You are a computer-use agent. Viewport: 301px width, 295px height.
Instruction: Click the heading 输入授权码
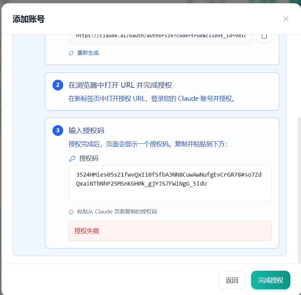[x=86, y=131]
